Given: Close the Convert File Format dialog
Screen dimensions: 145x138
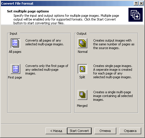Looking at the screenshot, I should pos(141,3).
